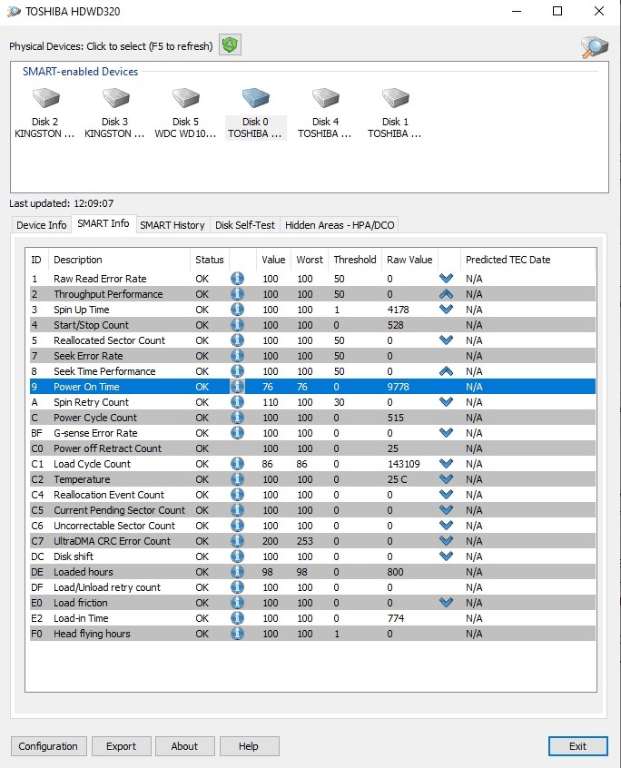This screenshot has height=768, width=621.
Task: Click up chevron on Throughput Performance row
Action: 446,294
